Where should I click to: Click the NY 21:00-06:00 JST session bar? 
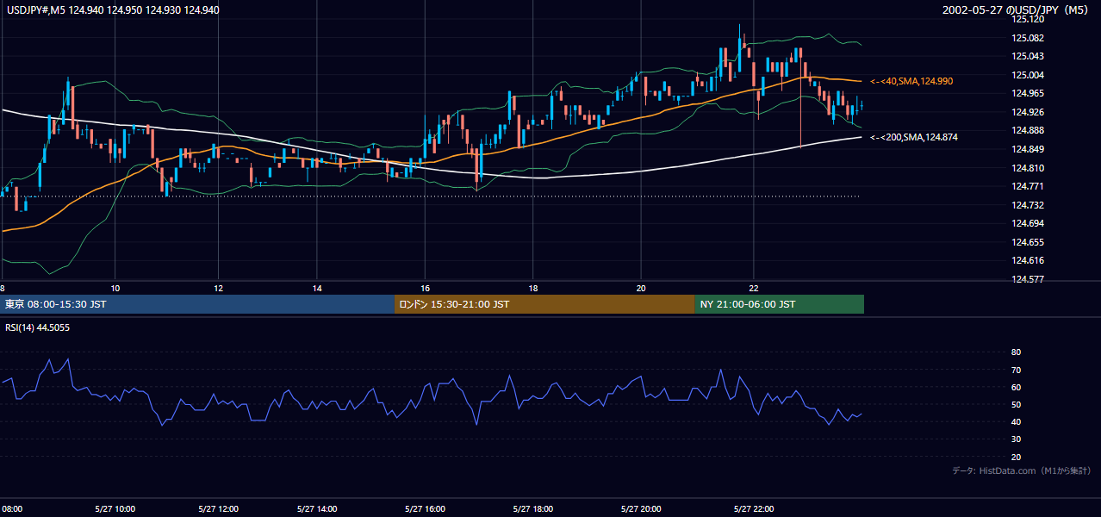779,304
